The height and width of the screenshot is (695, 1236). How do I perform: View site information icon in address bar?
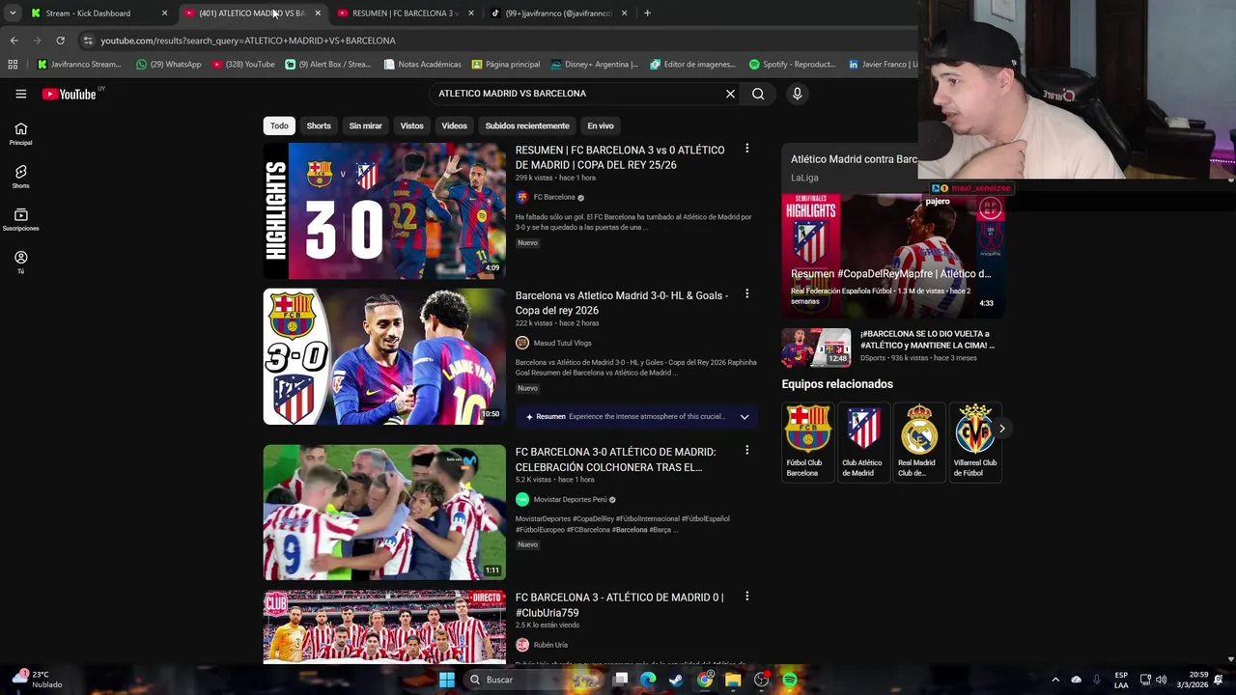pyautogui.click(x=88, y=41)
